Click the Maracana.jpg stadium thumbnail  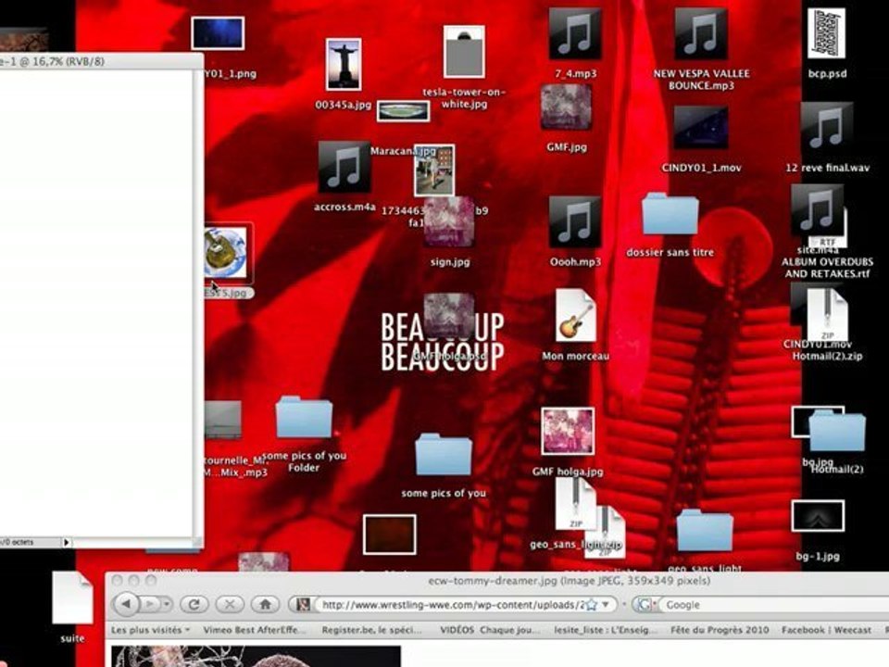(x=403, y=111)
